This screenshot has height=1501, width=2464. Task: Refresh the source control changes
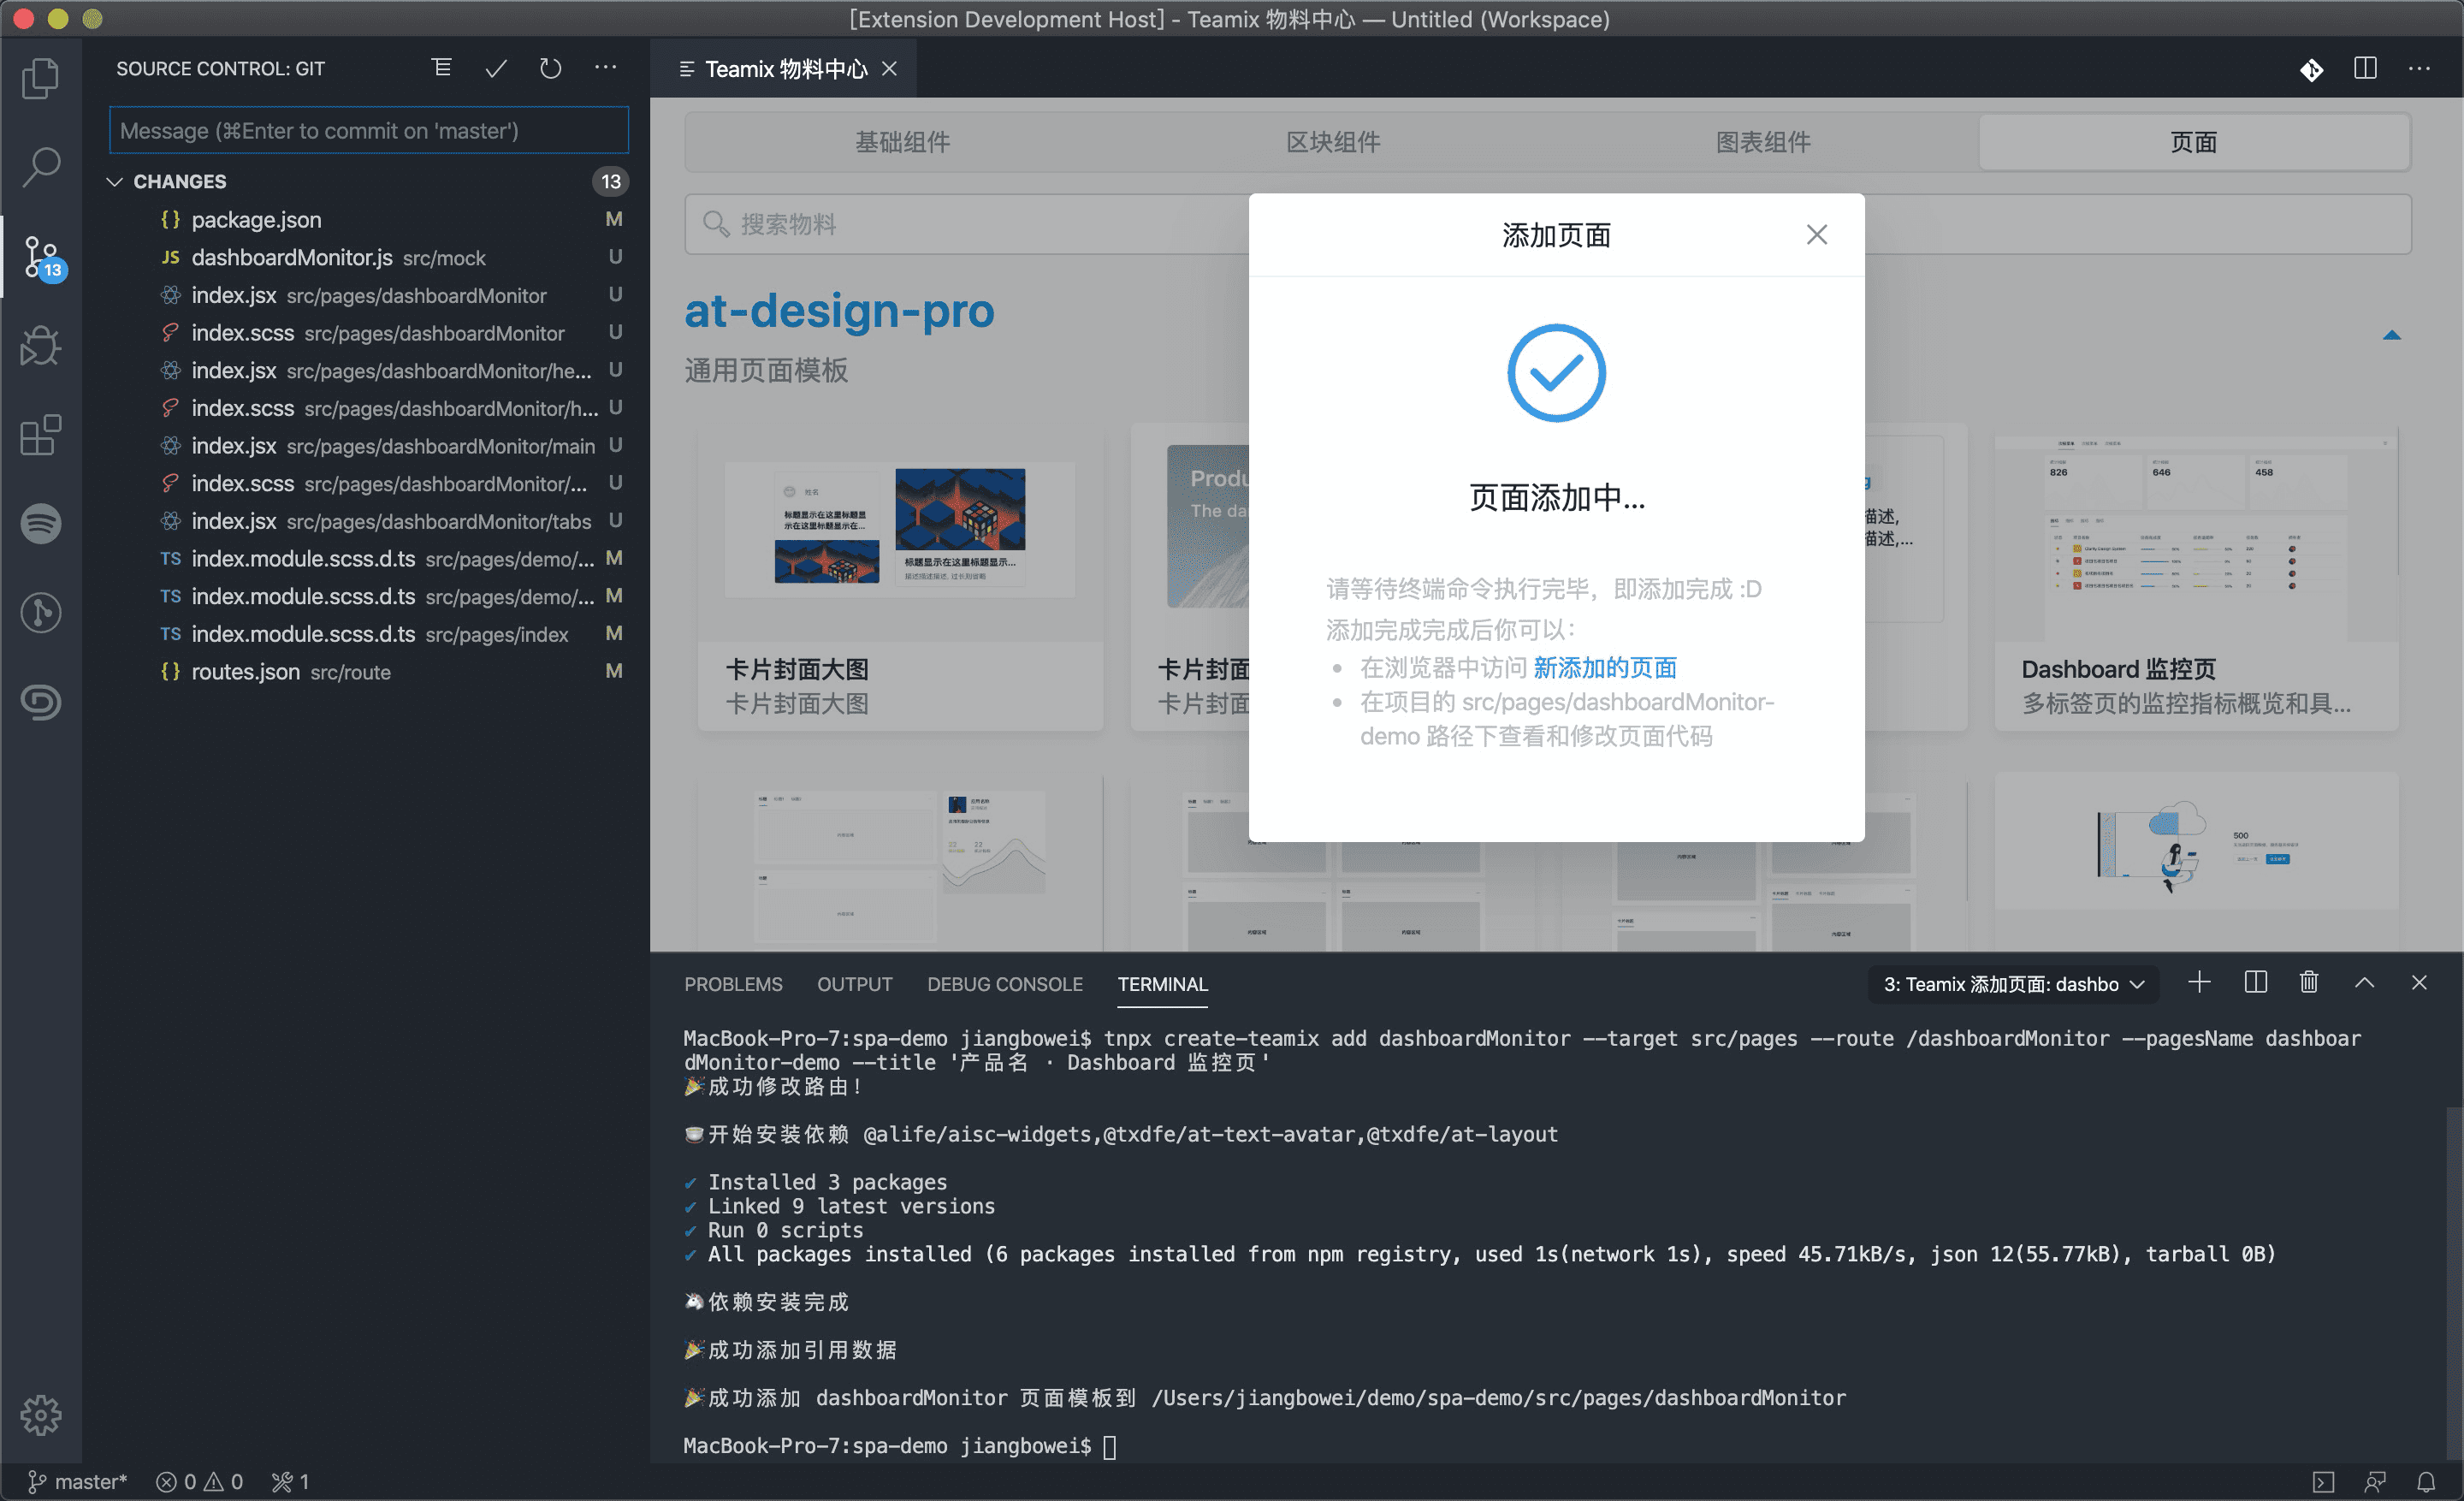click(x=550, y=68)
